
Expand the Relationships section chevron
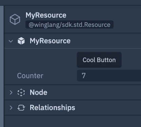pyautogui.click(x=11, y=108)
